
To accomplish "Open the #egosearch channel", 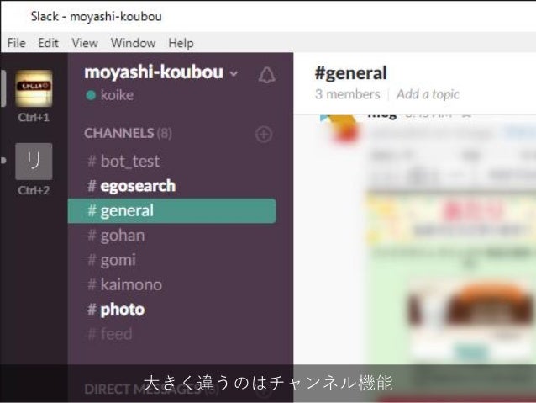I will tap(172, 186).
